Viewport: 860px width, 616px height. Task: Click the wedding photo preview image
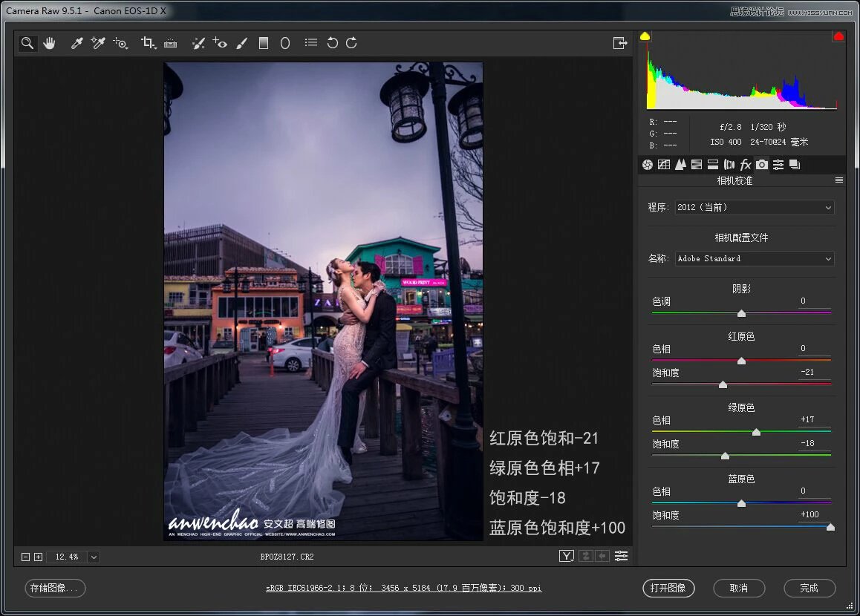(324, 301)
